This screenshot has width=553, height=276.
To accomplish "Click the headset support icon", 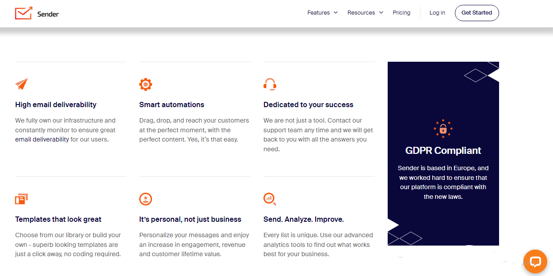I will tap(270, 84).
